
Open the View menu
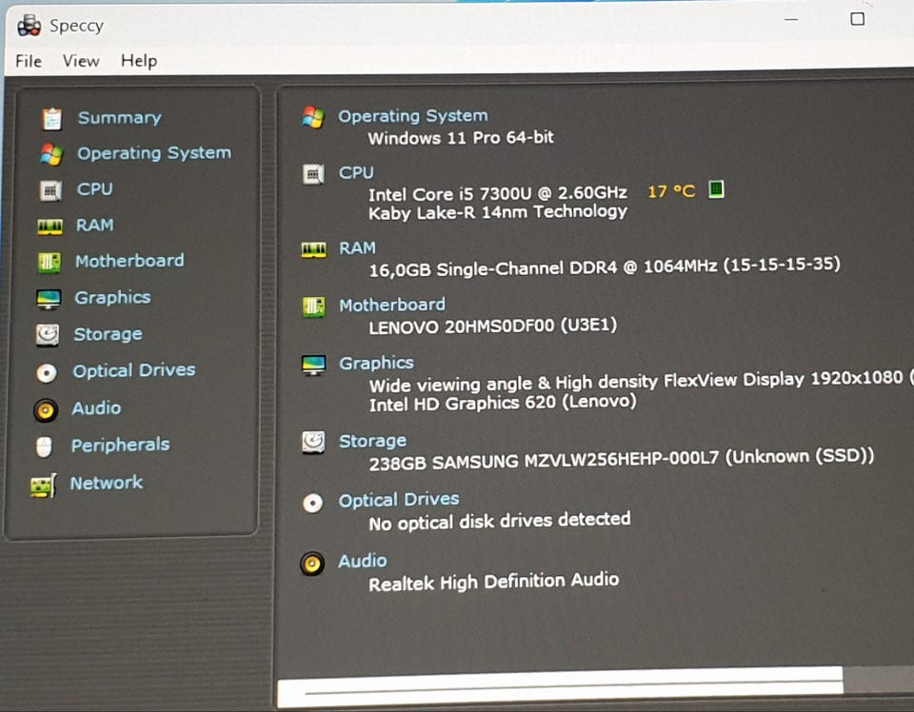point(81,61)
